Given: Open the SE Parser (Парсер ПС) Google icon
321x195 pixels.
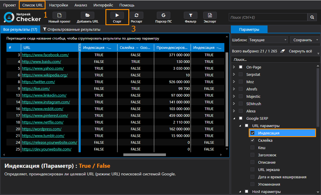Looking at the screenshot, I should click(x=163, y=16).
